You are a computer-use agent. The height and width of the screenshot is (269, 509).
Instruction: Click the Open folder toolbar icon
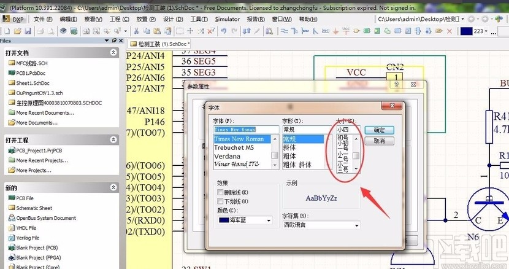[18, 31]
